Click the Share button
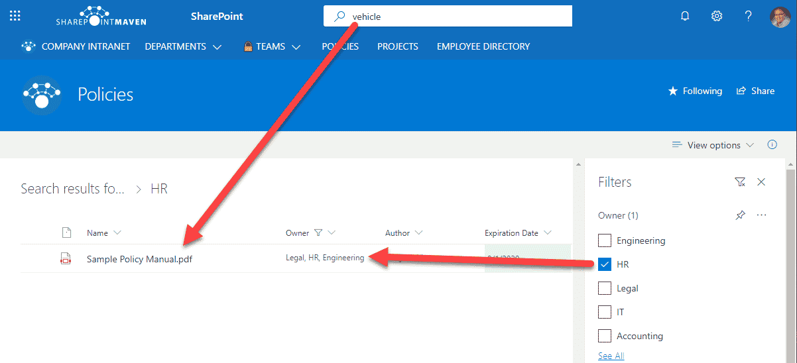Image resolution: width=797 pixels, height=363 pixels. coord(755,91)
